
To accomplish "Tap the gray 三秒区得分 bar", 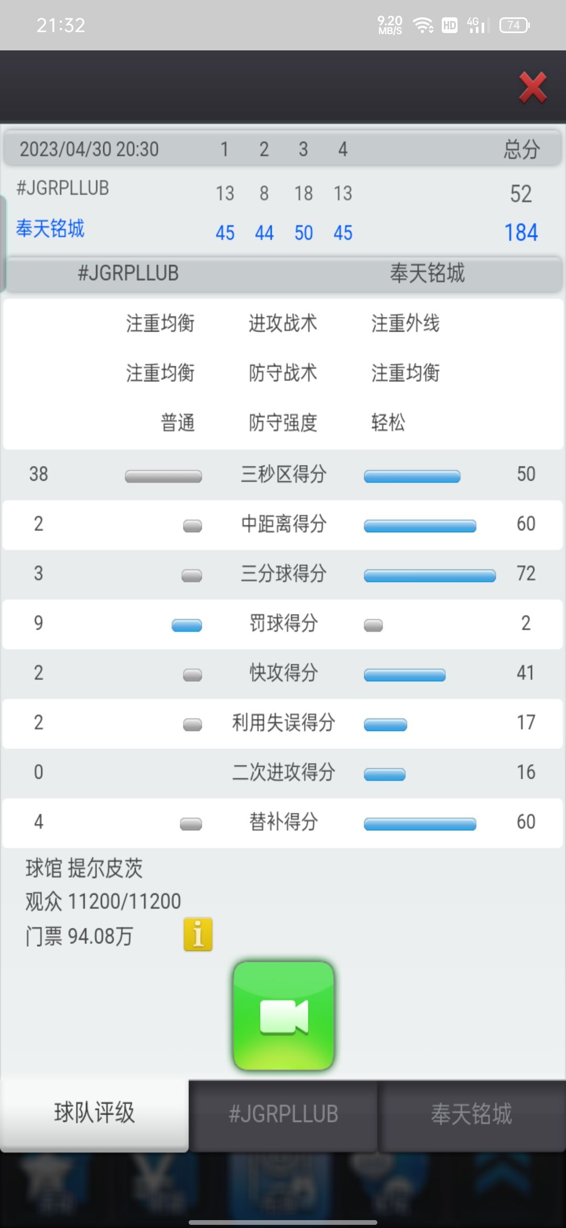I will click(163, 476).
